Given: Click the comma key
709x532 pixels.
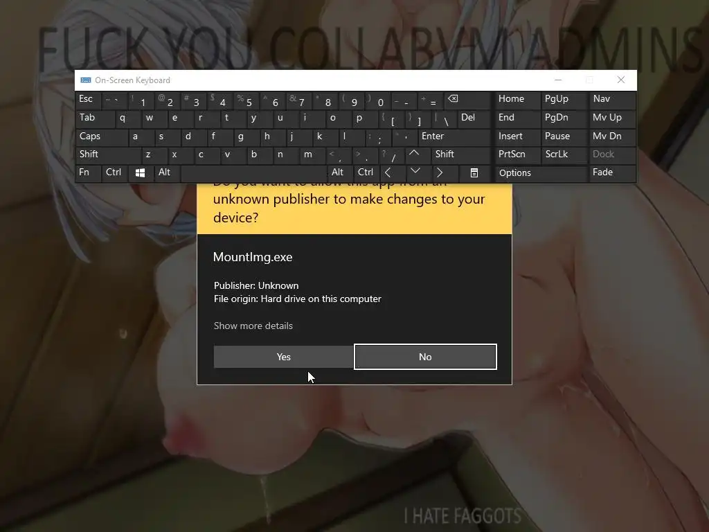Looking at the screenshot, I should pyautogui.click(x=338, y=154).
